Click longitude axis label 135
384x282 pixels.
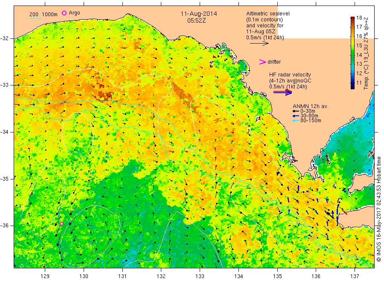(277, 276)
